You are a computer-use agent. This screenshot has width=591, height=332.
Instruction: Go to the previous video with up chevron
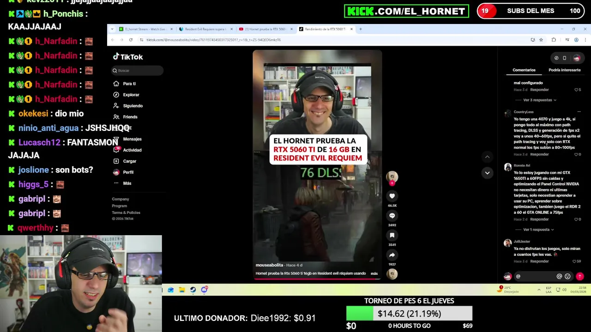click(x=487, y=157)
